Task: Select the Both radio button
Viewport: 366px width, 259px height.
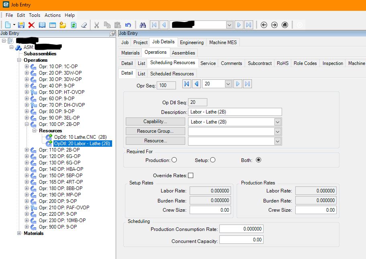Action: click(258, 160)
